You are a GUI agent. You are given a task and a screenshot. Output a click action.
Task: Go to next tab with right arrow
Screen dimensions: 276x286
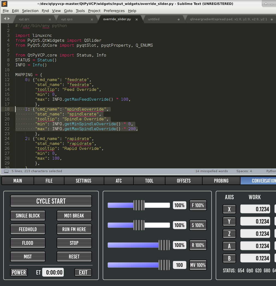click(x=8, y=19)
